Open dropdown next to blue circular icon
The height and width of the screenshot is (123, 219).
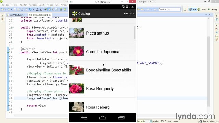point(33,9)
